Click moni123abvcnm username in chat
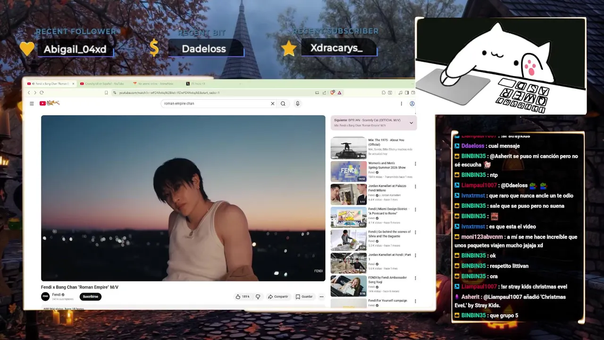This screenshot has width=604, height=340. coord(482,237)
